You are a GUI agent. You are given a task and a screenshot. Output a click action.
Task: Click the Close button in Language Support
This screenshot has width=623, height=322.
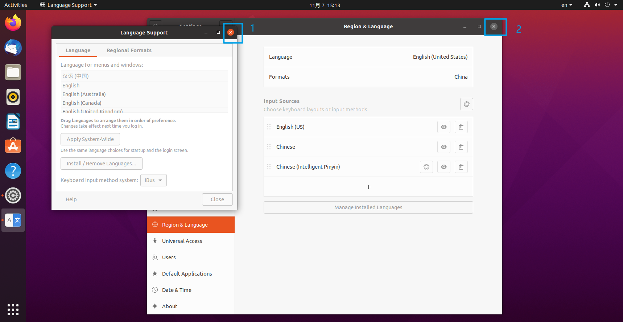217,199
